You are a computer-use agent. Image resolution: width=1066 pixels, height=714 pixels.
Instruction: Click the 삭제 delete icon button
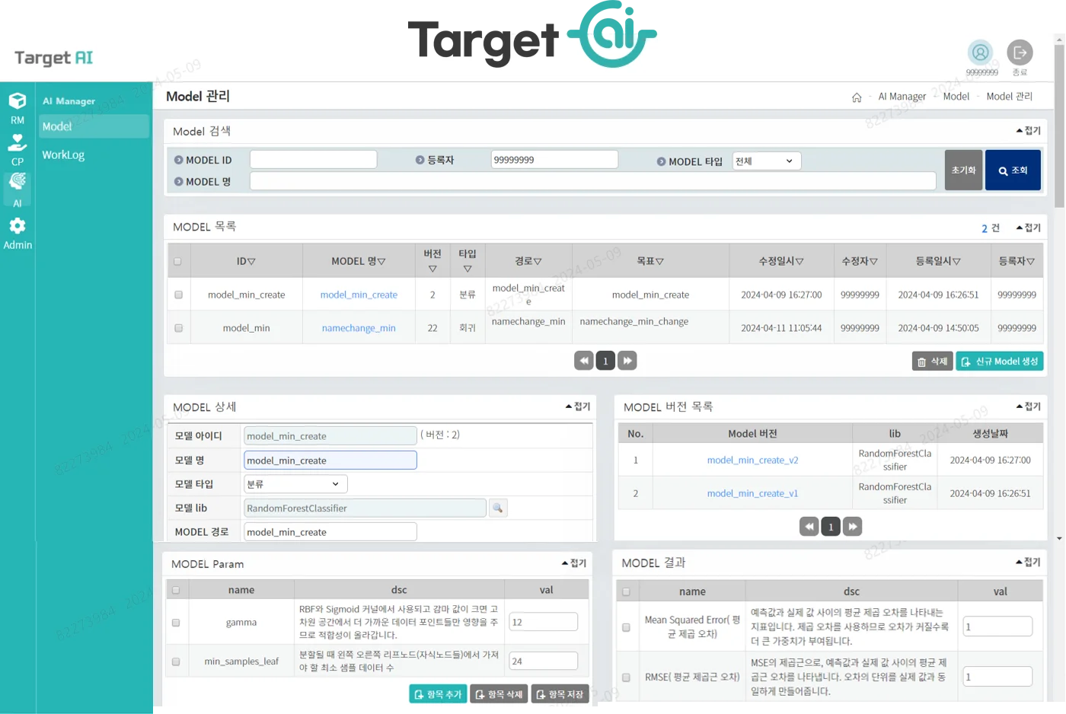click(932, 361)
